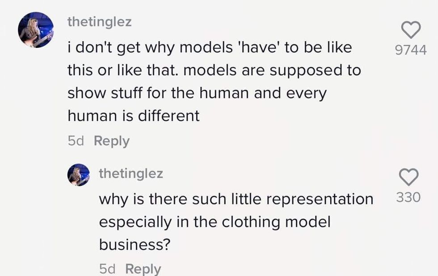
Task: Select the line "why is there such little representation"
Action: click(x=236, y=199)
